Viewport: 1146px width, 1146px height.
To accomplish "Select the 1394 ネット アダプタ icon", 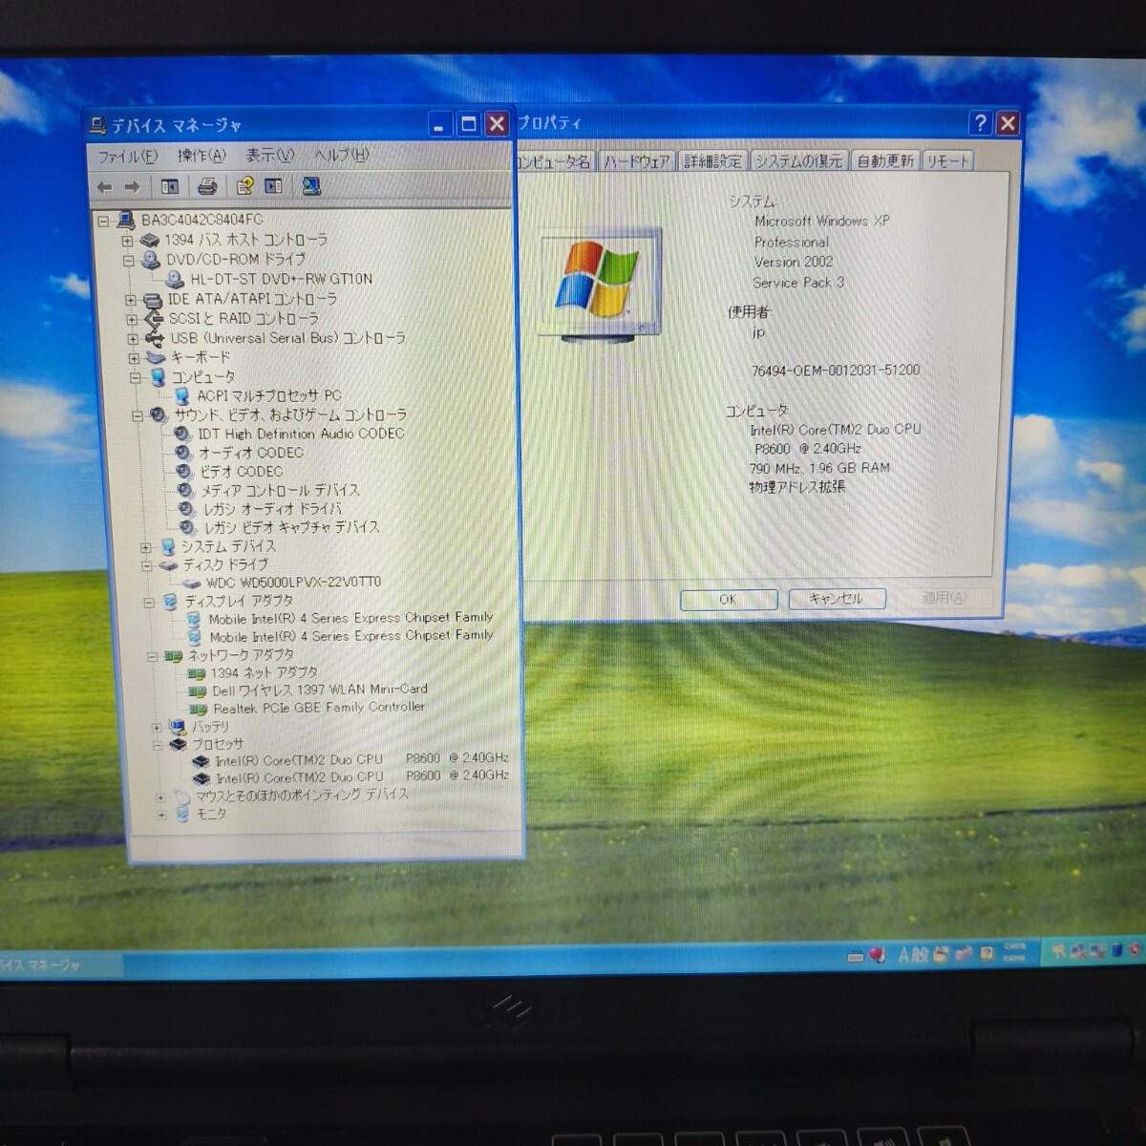I will tap(197, 673).
